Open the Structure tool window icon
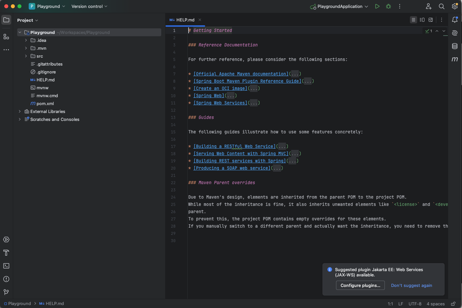The width and height of the screenshot is (462, 308). click(x=6, y=37)
